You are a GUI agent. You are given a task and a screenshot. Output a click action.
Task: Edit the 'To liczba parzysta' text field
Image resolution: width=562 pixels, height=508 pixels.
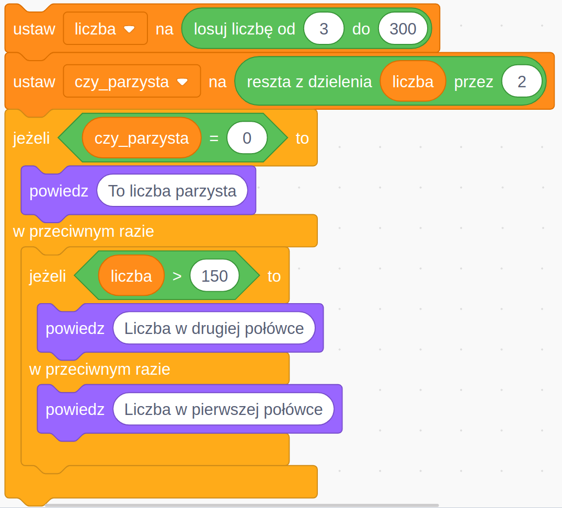[172, 191]
